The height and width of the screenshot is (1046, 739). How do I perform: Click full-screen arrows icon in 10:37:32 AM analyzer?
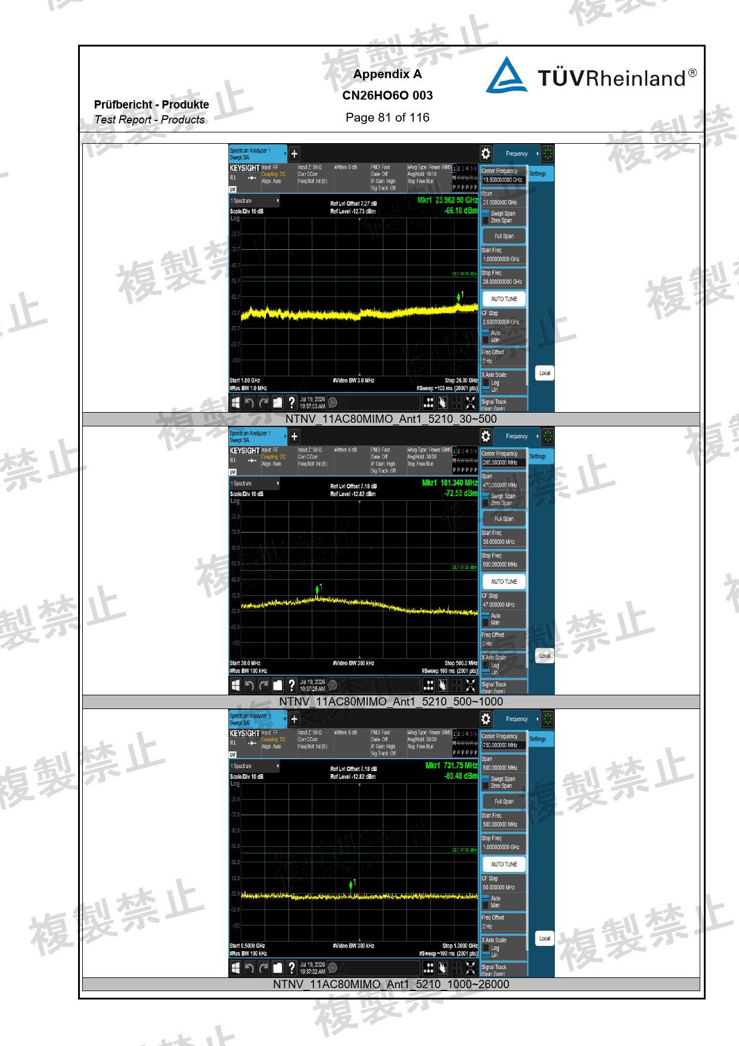point(471,968)
